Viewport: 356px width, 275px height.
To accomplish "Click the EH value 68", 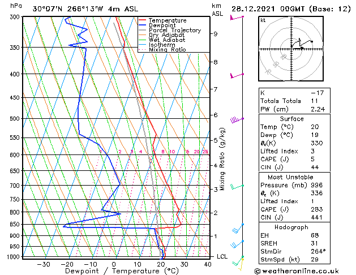I will pyautogui.click(x=315, y=235).
